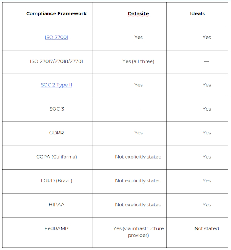Screen dimensions: 231x250
Task: Click the FedRAMP row label
Action: coord(57,228)
